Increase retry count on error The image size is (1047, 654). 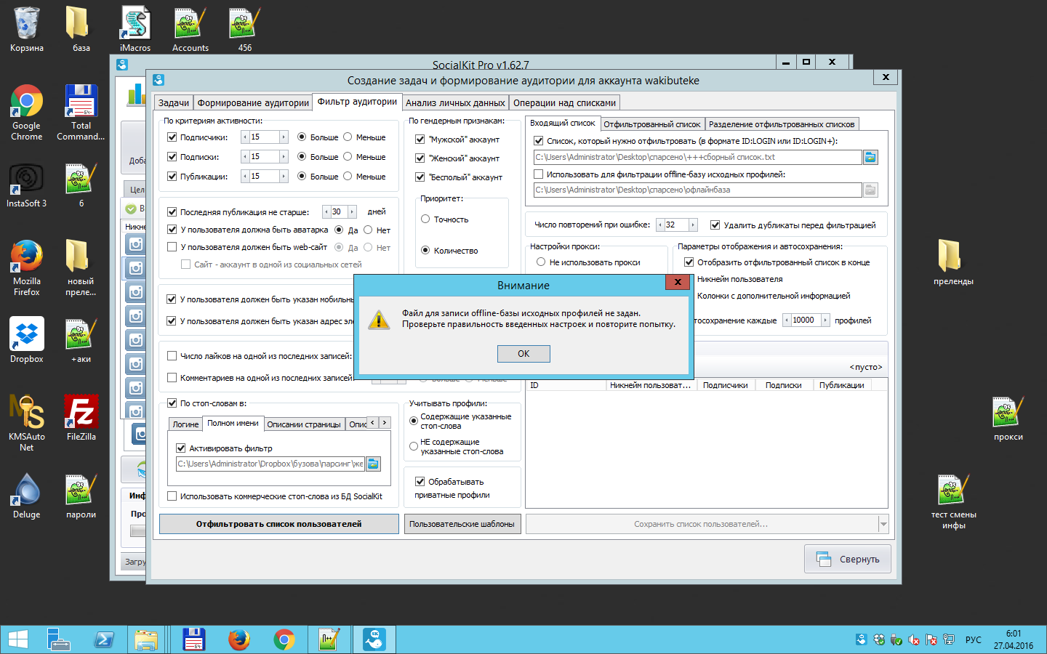[694, 225]
